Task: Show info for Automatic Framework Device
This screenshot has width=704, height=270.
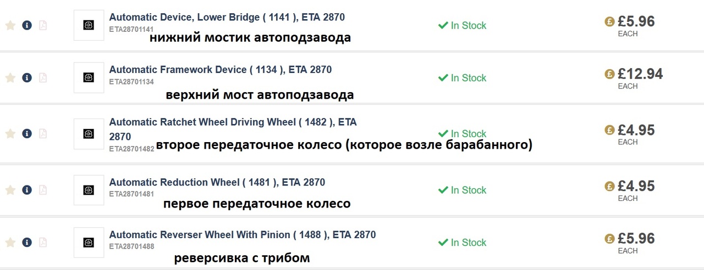Action: click(x=27, y=78)
